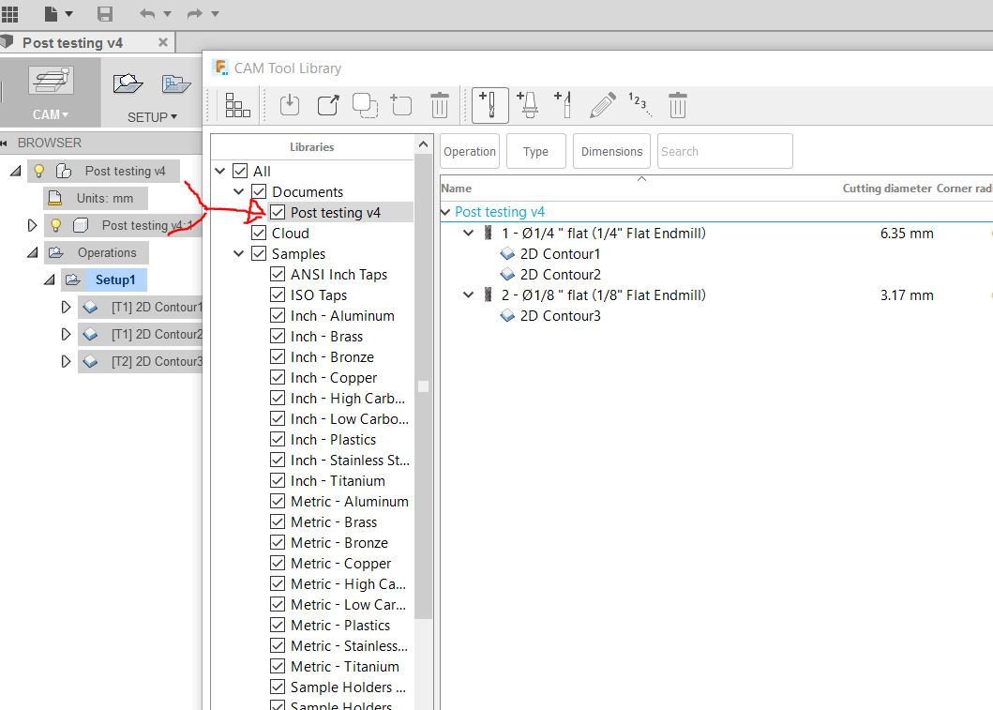Delete the selected tool icon
This screenshot has height=710, width=993.
677,104
